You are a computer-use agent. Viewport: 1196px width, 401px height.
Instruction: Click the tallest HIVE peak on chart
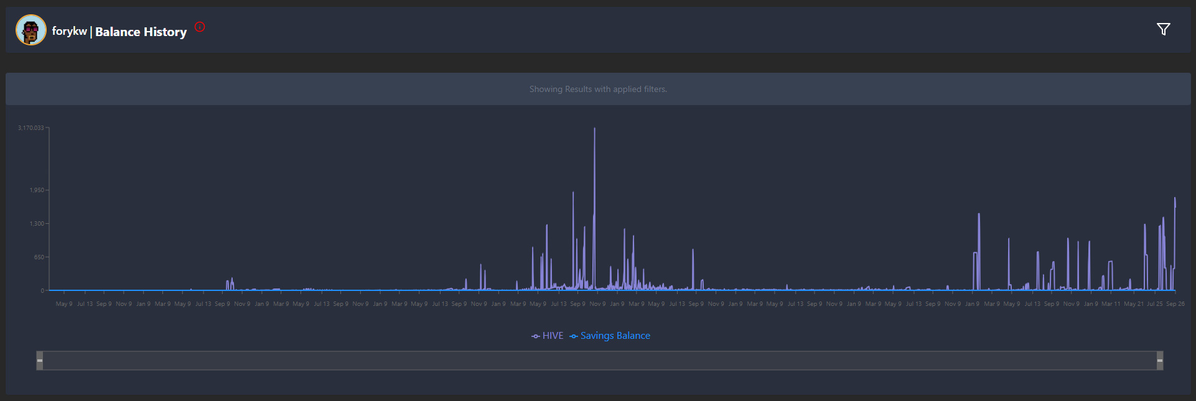coord(594,130)
